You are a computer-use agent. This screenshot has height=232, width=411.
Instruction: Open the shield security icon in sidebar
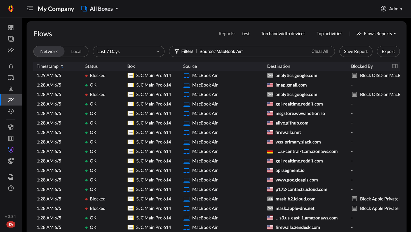click(11, 127)
